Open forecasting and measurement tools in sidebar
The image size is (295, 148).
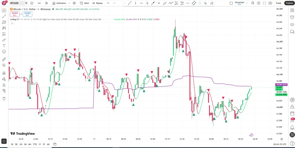(x=4, y=34)
